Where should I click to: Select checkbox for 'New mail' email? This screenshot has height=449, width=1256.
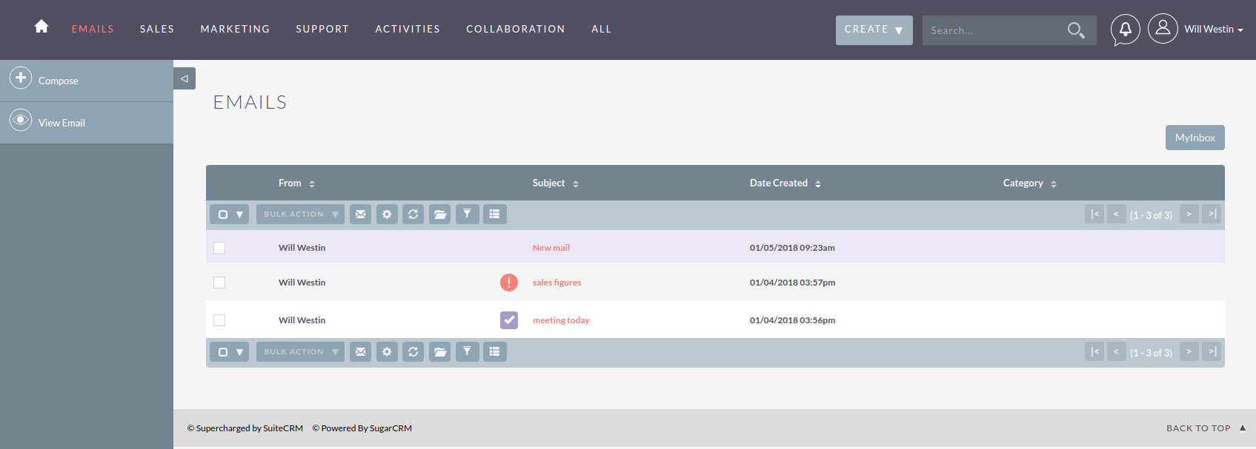tap(219, 248)
